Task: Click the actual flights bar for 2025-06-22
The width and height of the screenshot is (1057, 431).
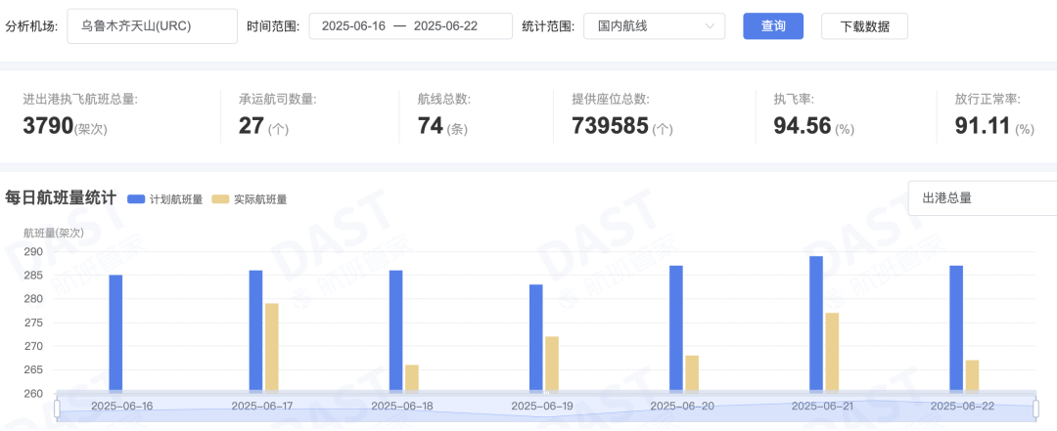Action: click(972, 375)
